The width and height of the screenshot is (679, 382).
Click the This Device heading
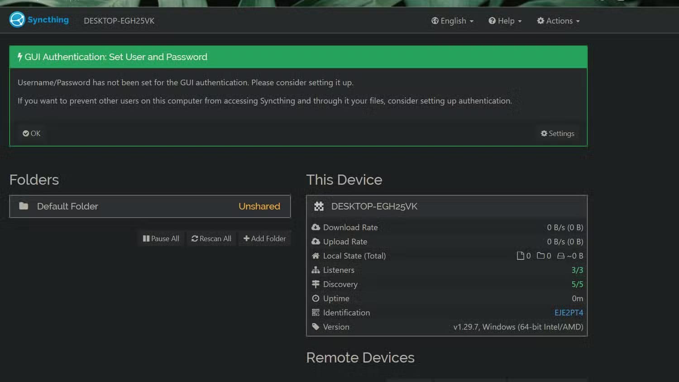coord(344,180)
